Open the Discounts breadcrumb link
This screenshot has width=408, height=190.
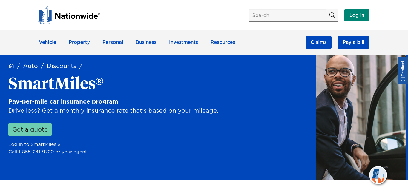click(62, 66)
